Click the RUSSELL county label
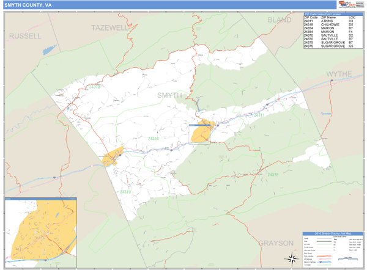This screenshot has height=270, width=367. [x=25, y=36]
